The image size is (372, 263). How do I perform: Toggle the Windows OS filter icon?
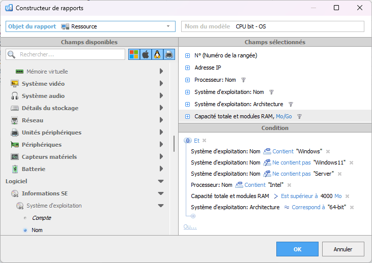(134, 54)
